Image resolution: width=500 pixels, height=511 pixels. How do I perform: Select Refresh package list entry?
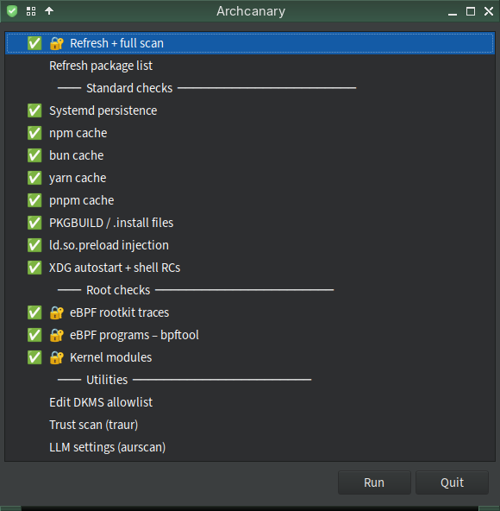(x=250, y=66)
